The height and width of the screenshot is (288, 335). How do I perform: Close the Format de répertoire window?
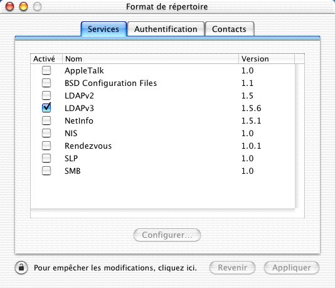pyautogui.click(x=9, y=6)
